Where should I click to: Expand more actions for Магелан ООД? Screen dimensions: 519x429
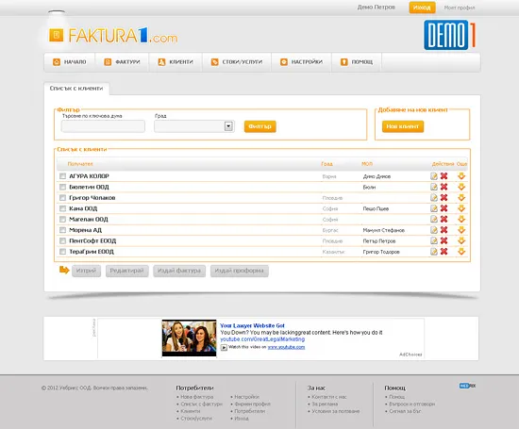461,219
